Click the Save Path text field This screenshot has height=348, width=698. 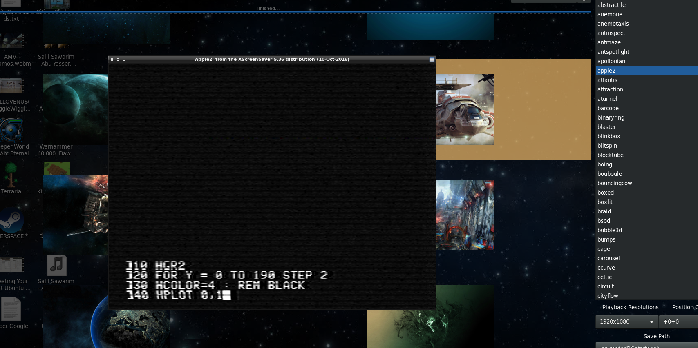click(x=647, y=346)
